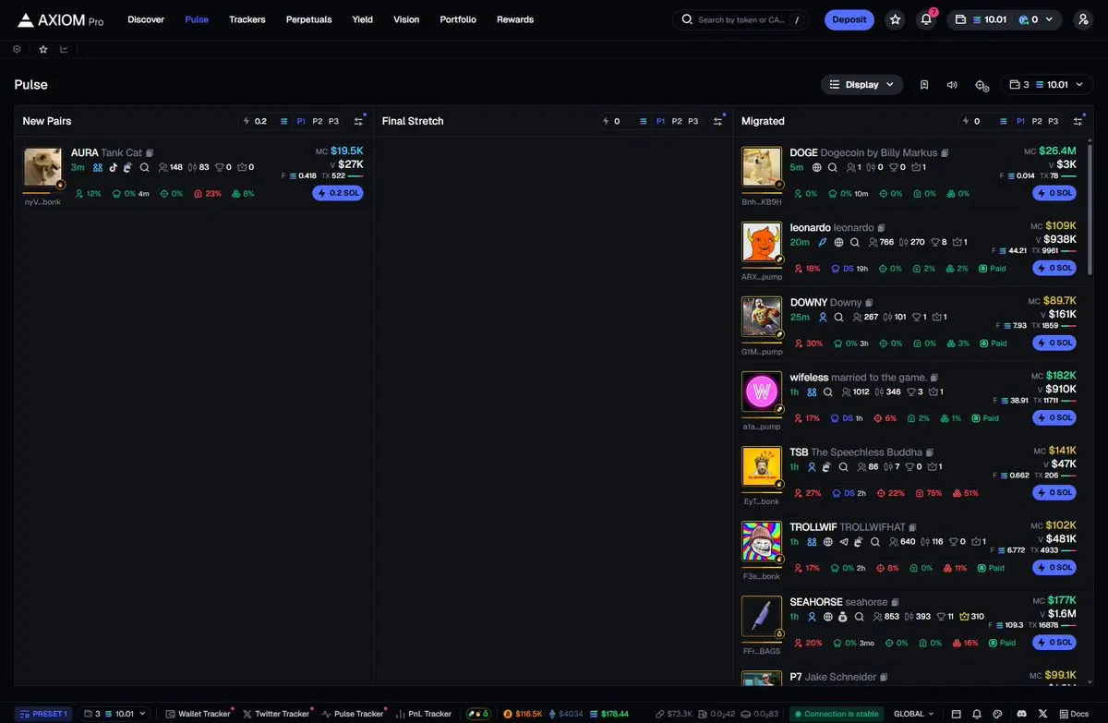Click layout panel icon in bottom bar
This screenshot has height=723, width=1108.
956,714
